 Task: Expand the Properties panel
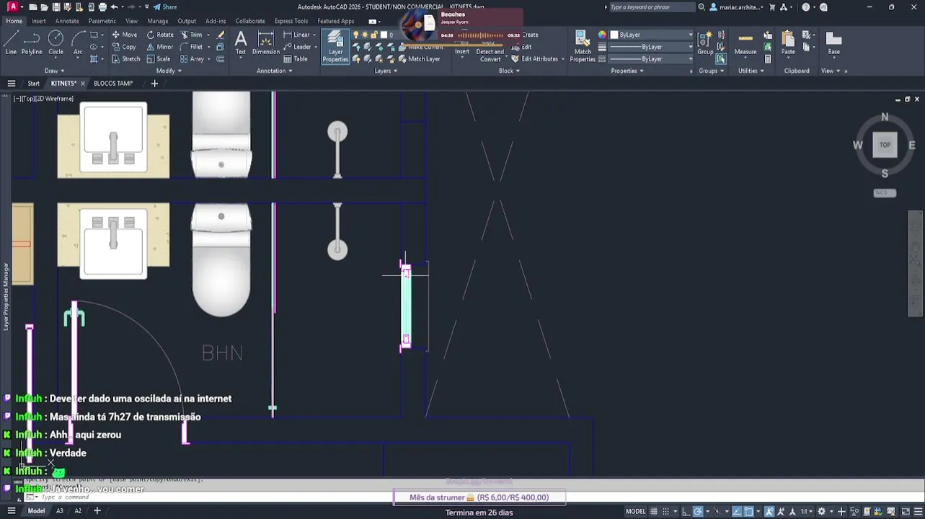pyautogui.click(x=627, y=71)
